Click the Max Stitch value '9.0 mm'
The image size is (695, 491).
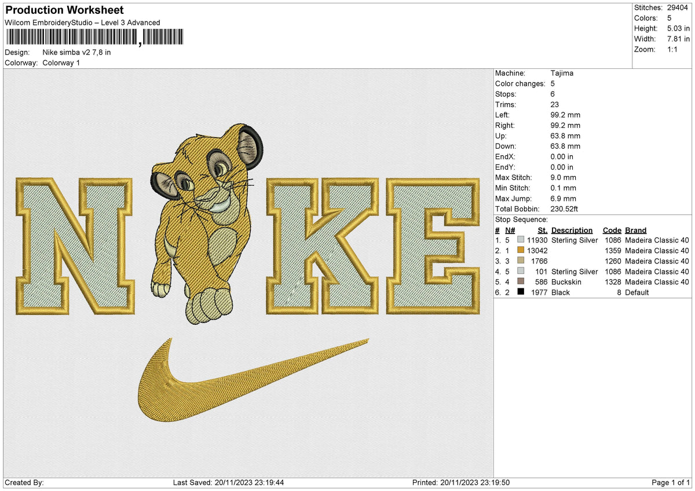pos(564,178)
